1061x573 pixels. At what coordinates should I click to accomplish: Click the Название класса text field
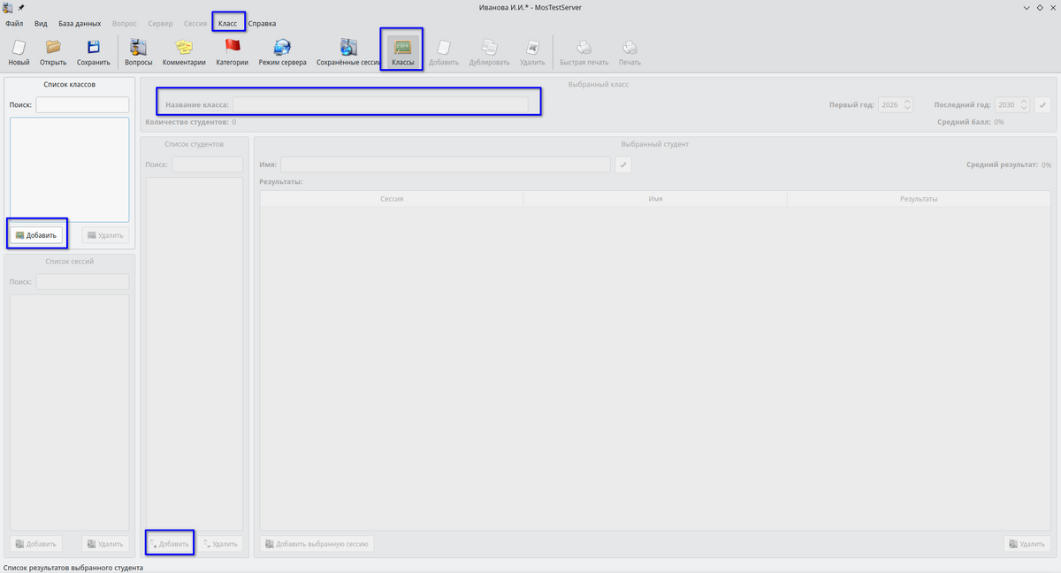[380, 104]
